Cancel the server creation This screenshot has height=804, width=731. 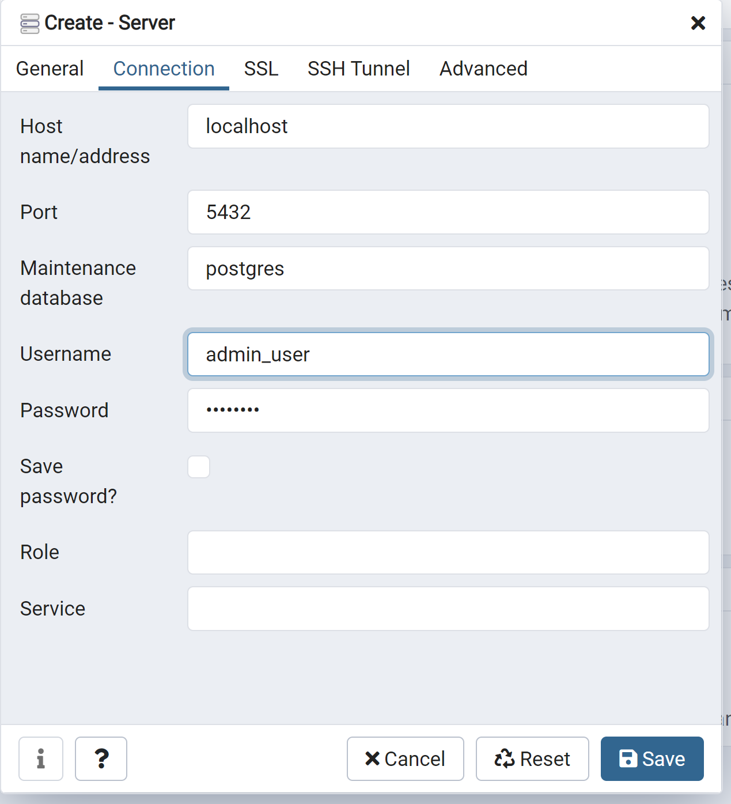pos(405,758)
